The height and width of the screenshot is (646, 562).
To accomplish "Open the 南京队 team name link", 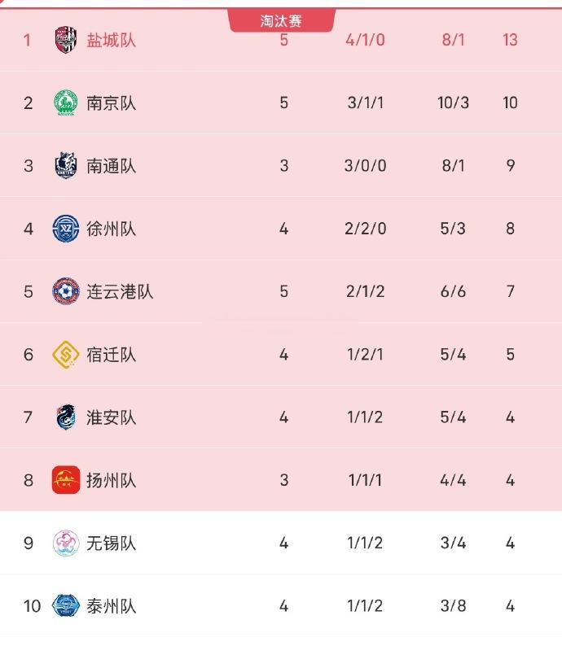I will 112,103.
